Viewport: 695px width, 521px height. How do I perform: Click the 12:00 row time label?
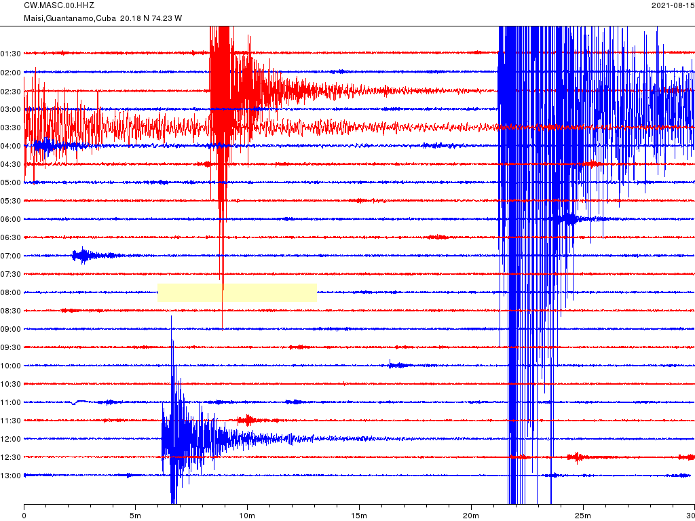coord(11,439)
